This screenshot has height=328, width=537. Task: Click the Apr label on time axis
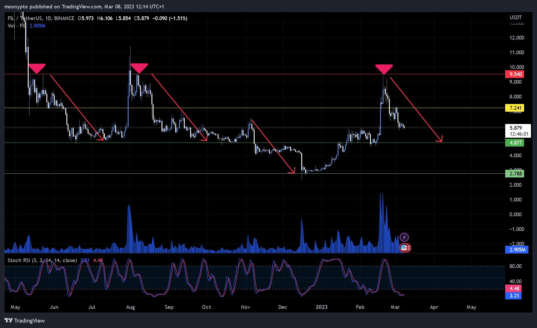434,307
